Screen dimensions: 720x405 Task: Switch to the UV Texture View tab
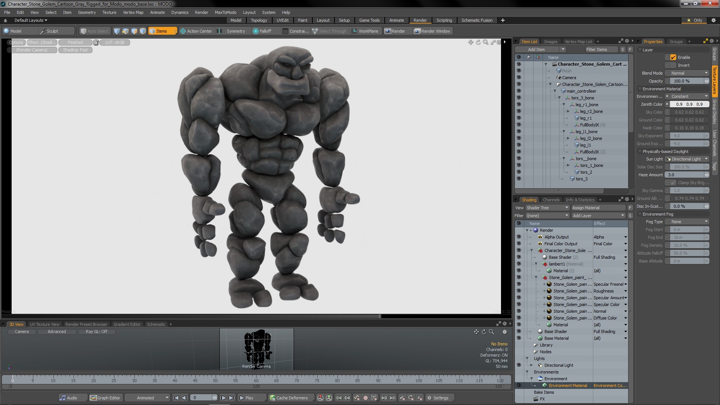click(44, 324)
